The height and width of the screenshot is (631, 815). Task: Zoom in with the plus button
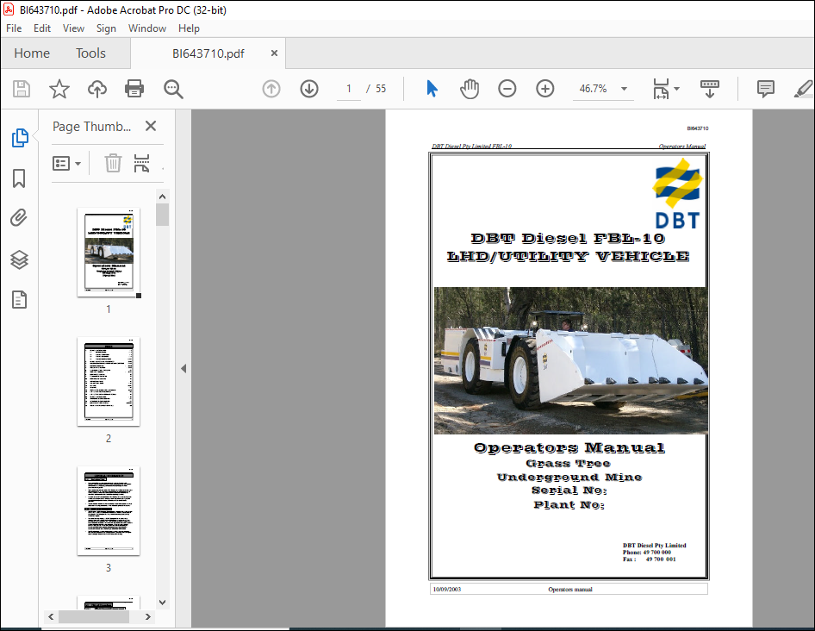[545, 89]
